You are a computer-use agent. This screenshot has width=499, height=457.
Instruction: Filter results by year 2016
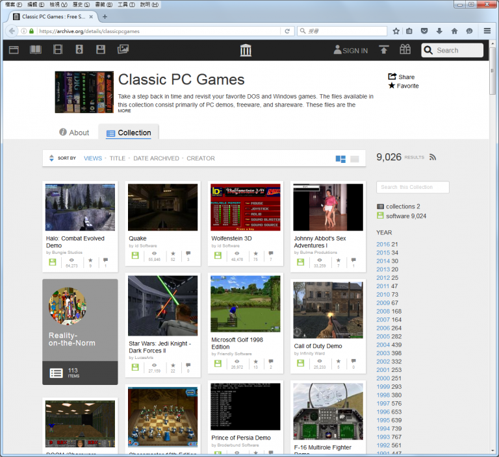pyautogui.click(x=383, y=244)
